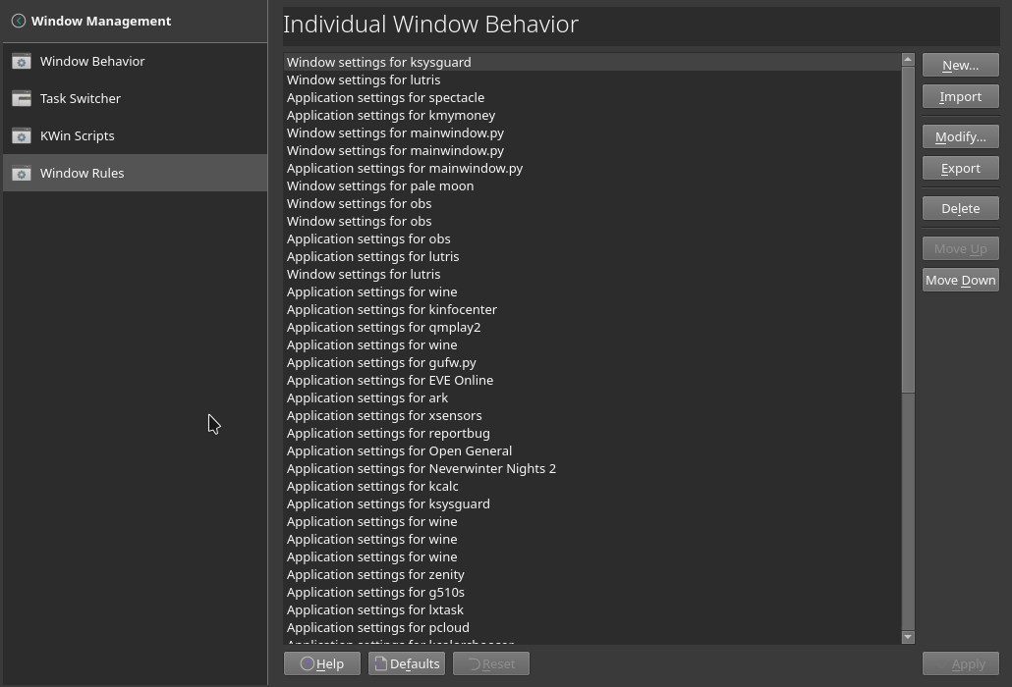Select 'Application settings for mainwindow.py' row

pyautogui.click(x=592, y=168)
